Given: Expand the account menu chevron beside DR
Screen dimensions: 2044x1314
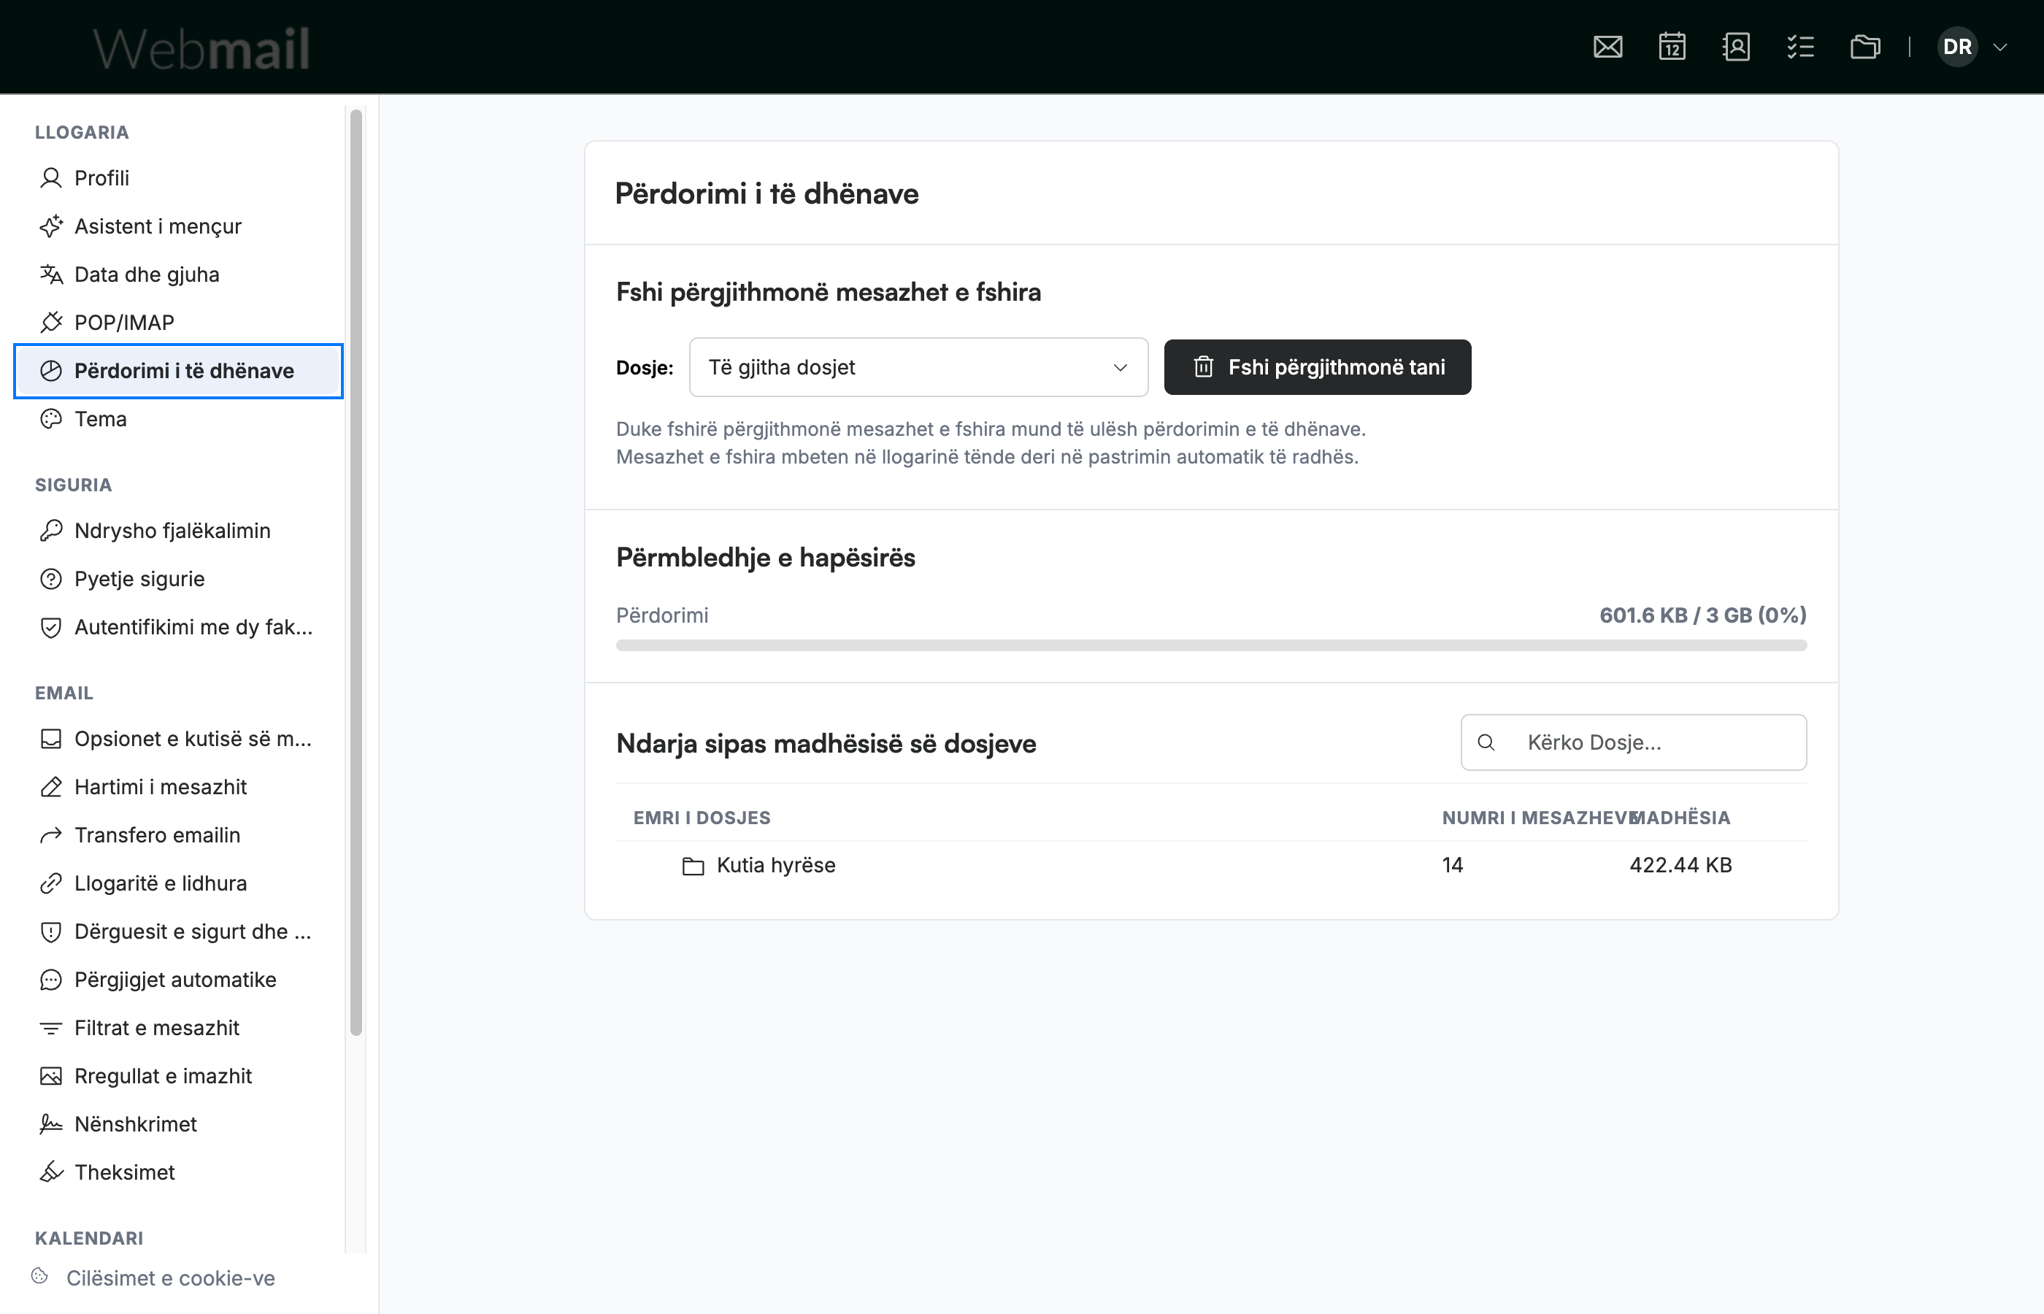Looking at the screenshot, I should pyautogui.click(x=1999, y=47).
